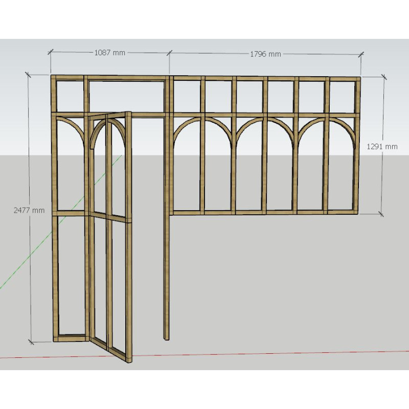
Task: Select the 1796 mm dimension label
Action: [265, 54]
